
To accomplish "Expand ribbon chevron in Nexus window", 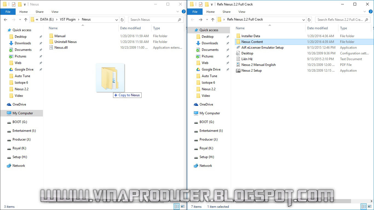I will 178,12.
